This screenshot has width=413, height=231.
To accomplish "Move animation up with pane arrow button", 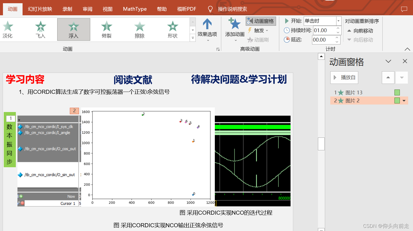I will coord(388,77).
